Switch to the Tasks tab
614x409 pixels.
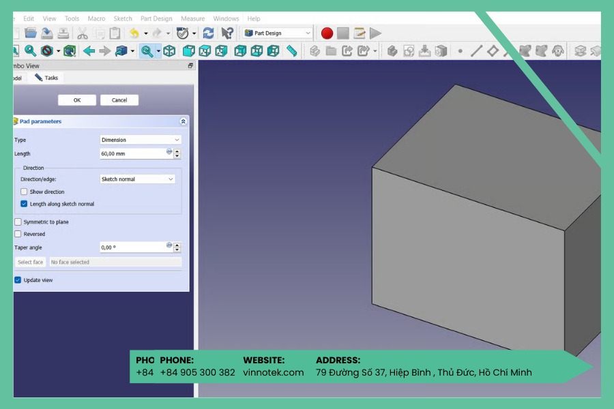point(46,78)
